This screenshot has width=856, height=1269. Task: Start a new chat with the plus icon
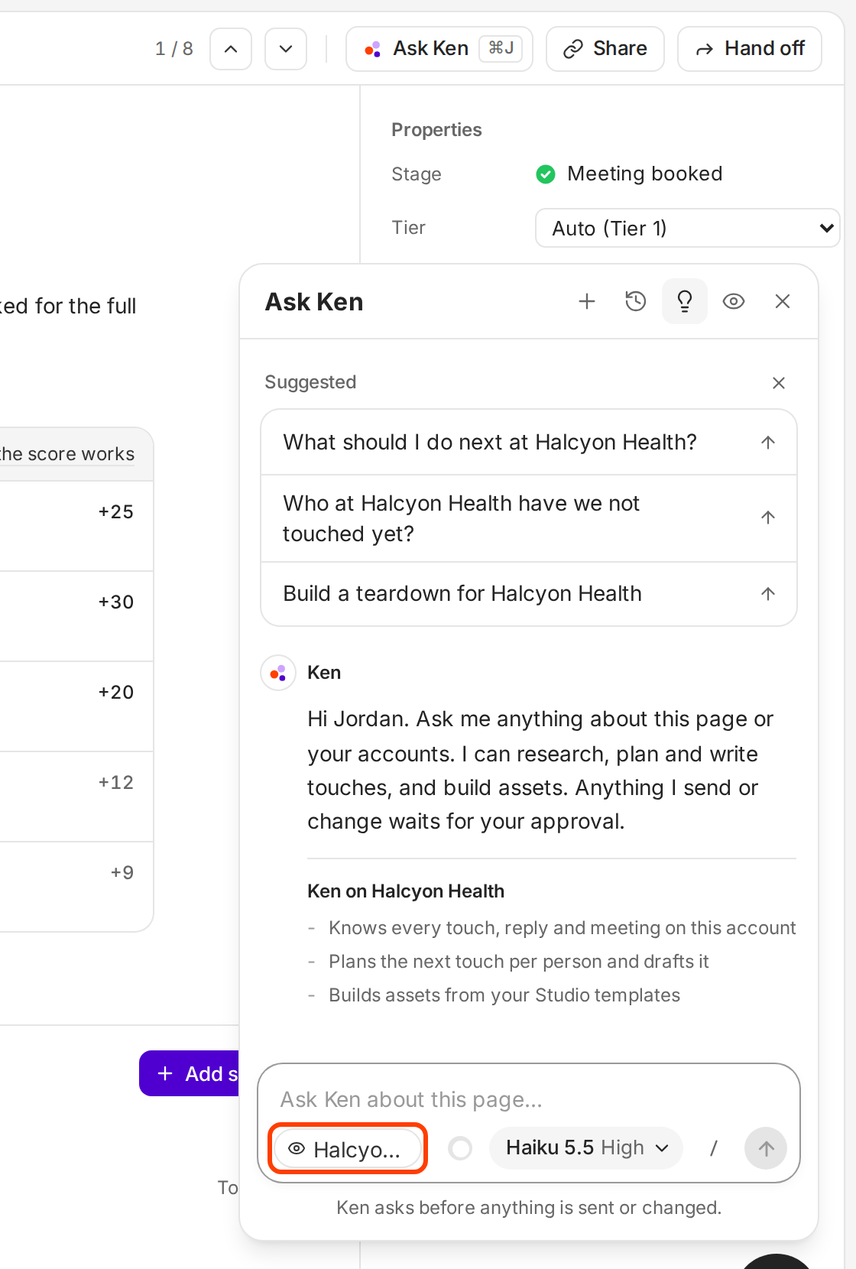pos(587,301)
